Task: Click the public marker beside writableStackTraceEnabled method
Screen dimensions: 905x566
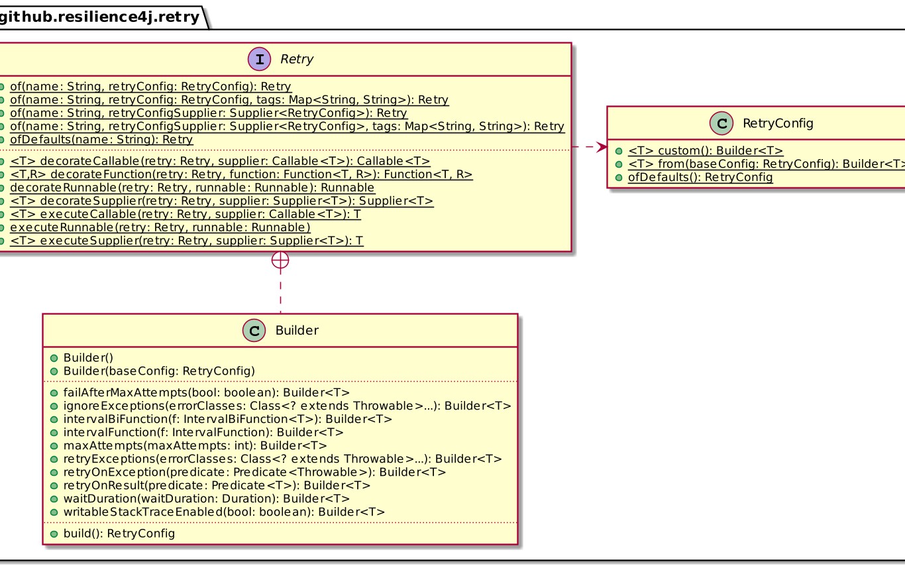Action: pos(54,512)
